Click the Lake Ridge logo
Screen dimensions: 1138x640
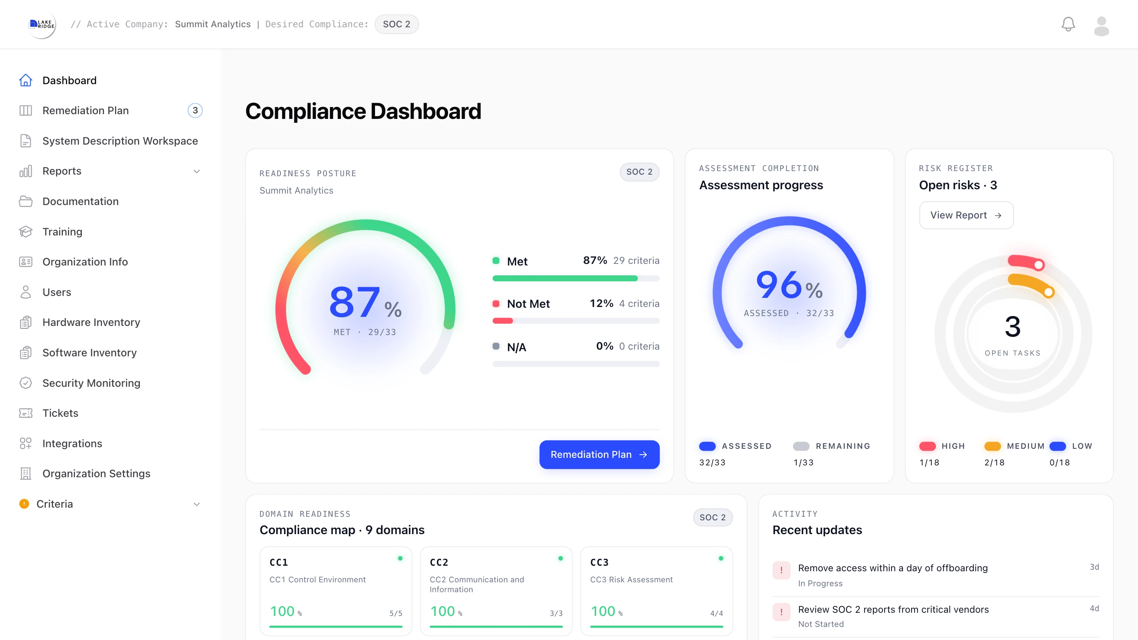coord(42,24)
